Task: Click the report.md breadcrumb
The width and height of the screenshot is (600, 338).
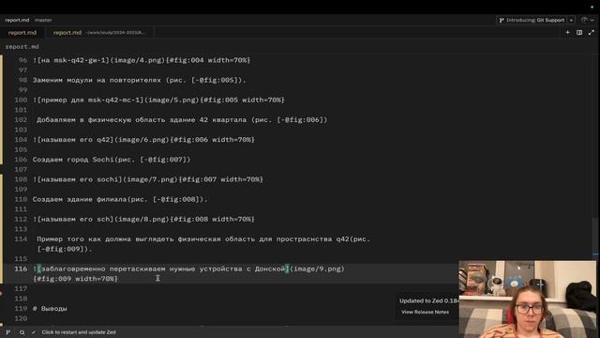Action: pos(22,46)
